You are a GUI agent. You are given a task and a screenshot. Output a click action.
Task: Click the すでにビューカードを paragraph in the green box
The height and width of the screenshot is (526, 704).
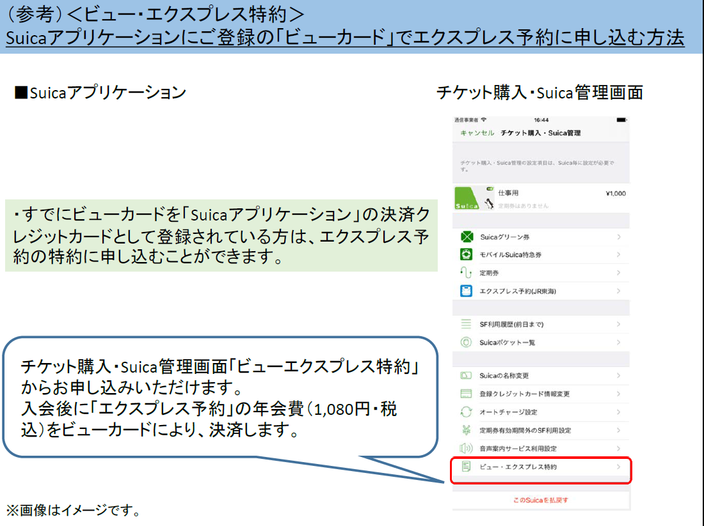pos(221,235)
